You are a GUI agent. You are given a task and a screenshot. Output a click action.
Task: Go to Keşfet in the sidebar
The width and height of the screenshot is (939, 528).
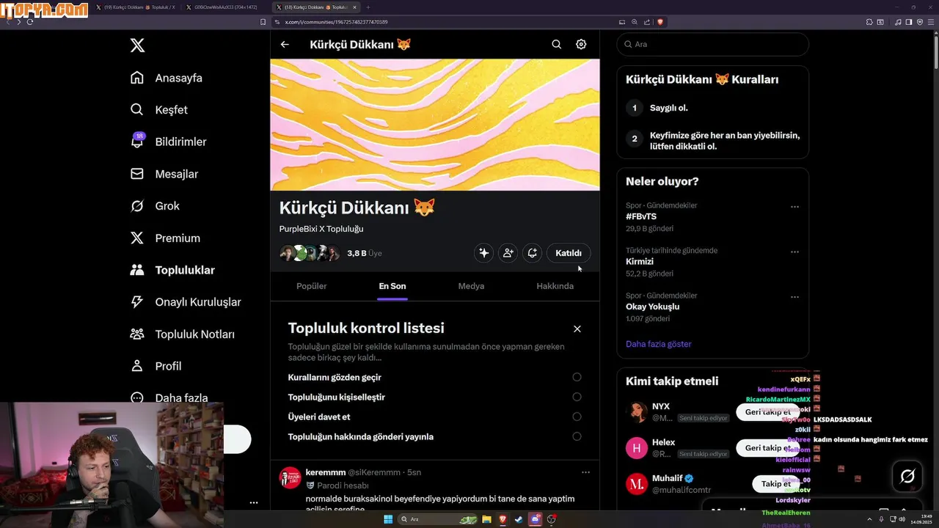(158, 110)
